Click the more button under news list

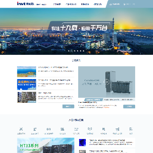pos(68,107)
